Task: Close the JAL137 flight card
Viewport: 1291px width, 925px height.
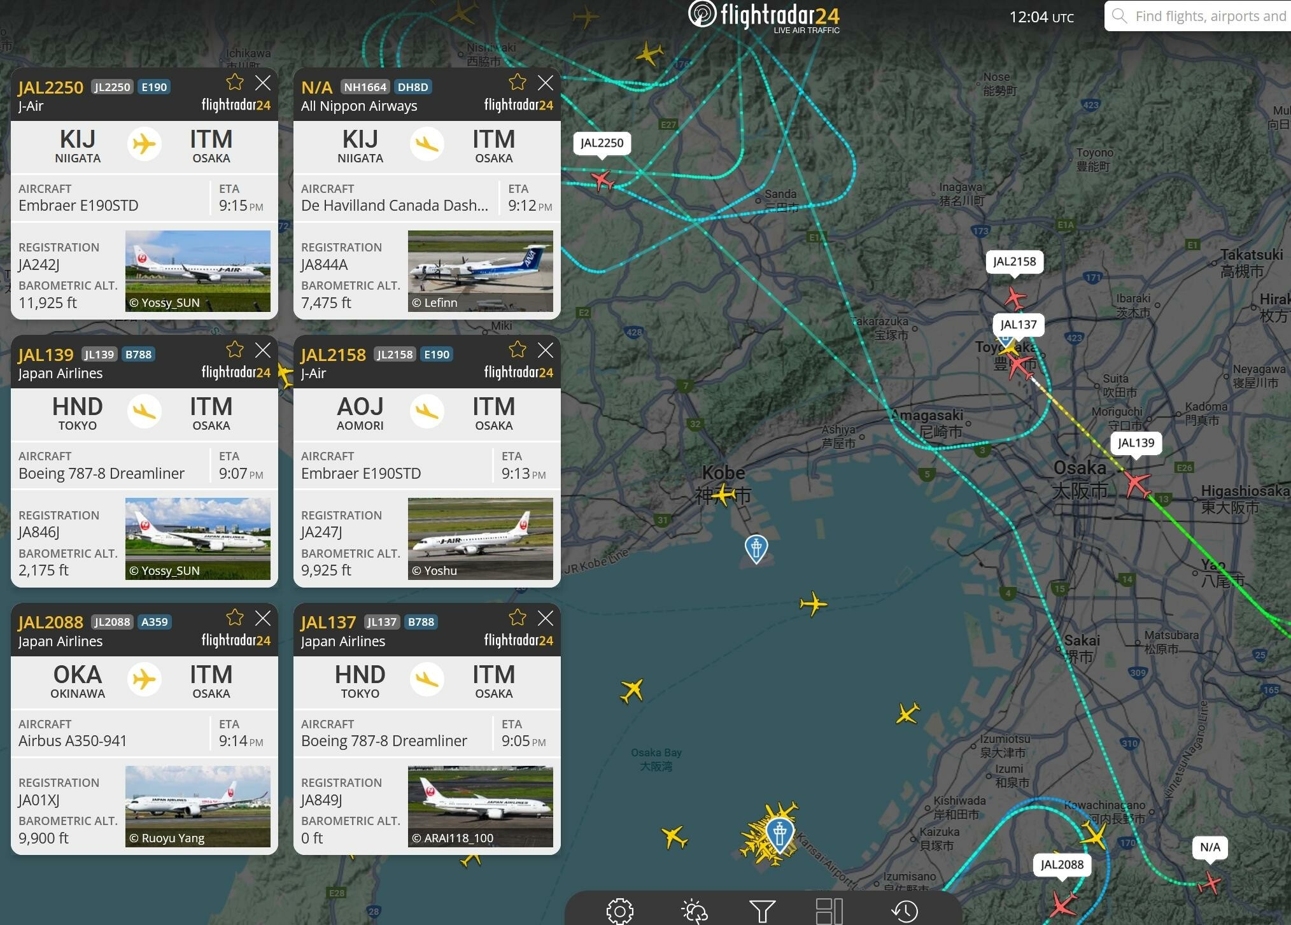Action: point(546,618)
